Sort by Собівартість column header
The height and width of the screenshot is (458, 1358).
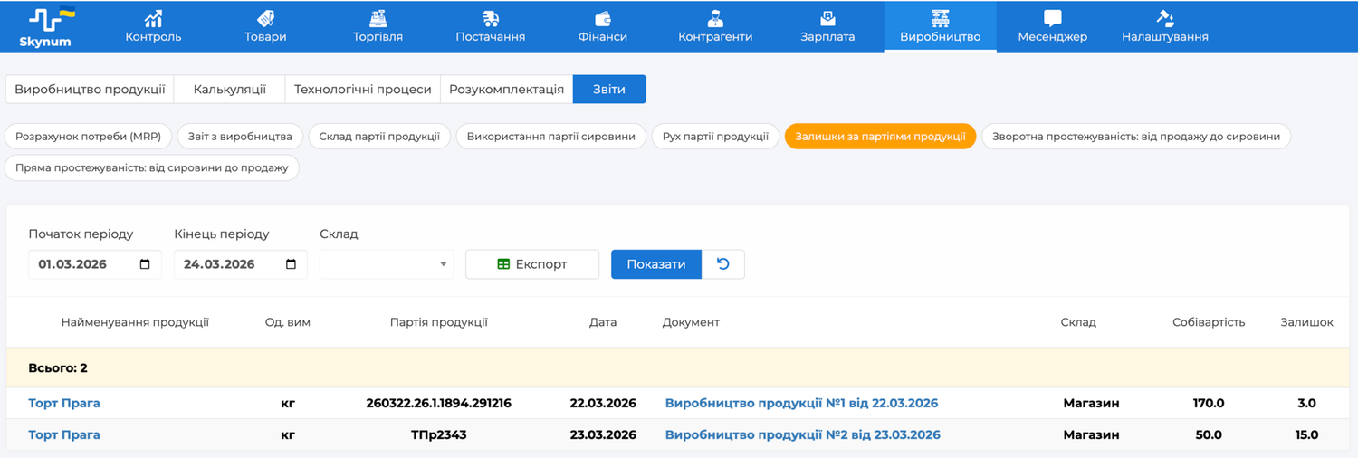click(x=1208, y=322)
